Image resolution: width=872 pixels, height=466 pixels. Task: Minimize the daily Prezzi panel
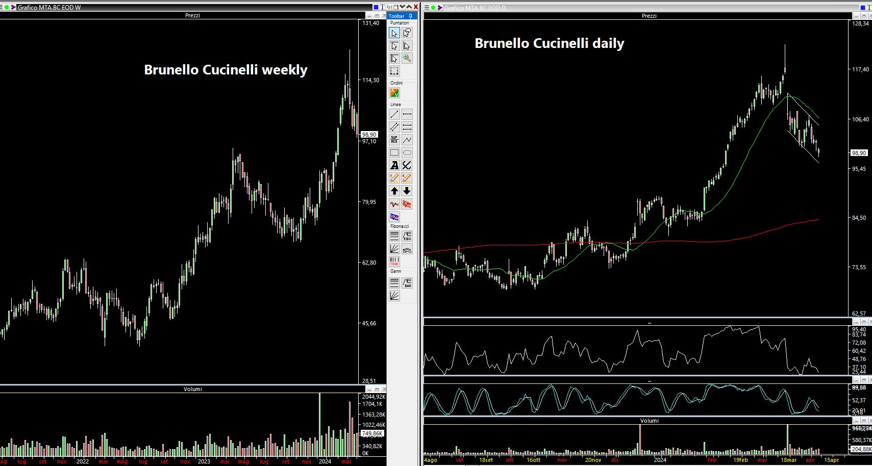point(857,16)
